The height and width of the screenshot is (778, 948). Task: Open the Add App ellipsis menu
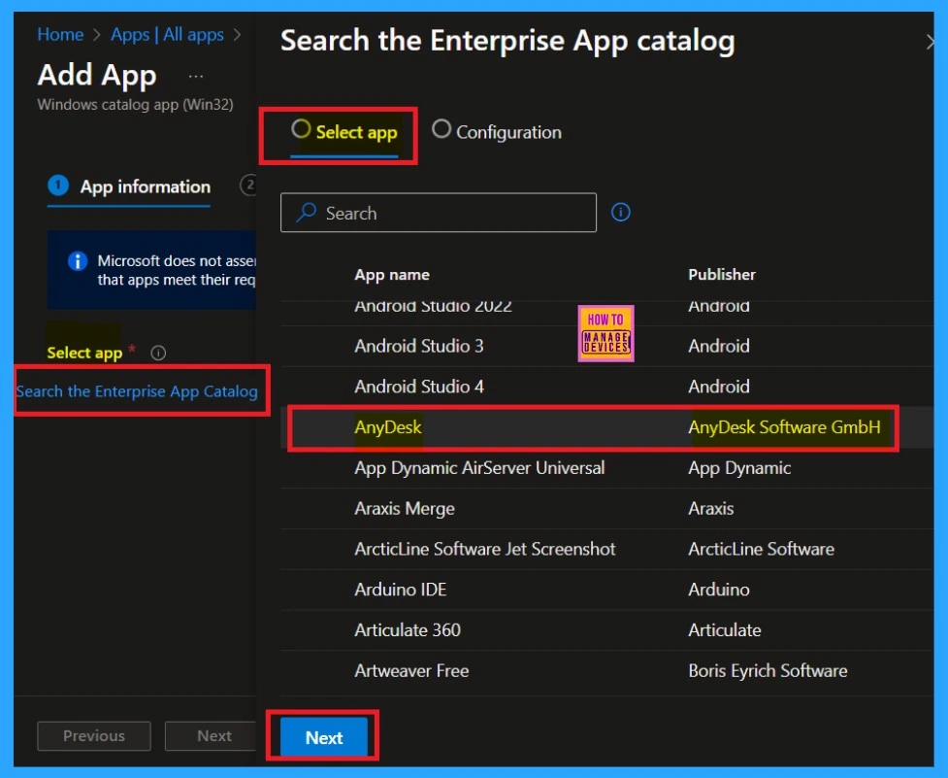196,77
